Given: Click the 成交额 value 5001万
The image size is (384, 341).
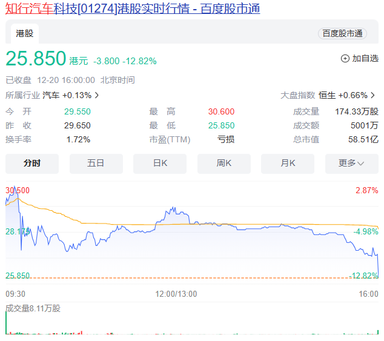Looking at the screenshot, I should click(365, 125).
